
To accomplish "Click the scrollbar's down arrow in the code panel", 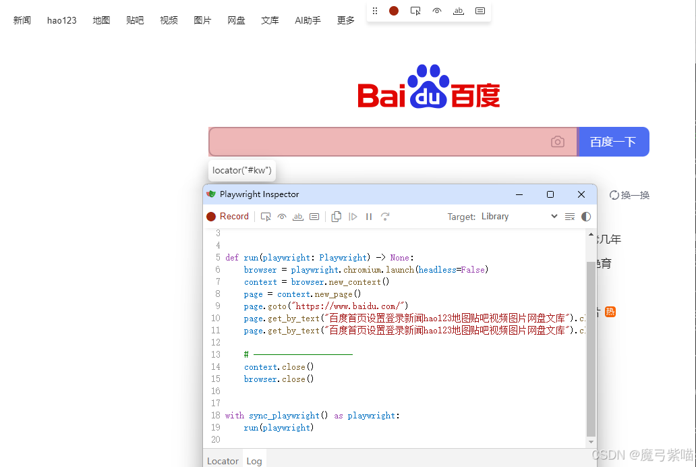I will [591, 442].
